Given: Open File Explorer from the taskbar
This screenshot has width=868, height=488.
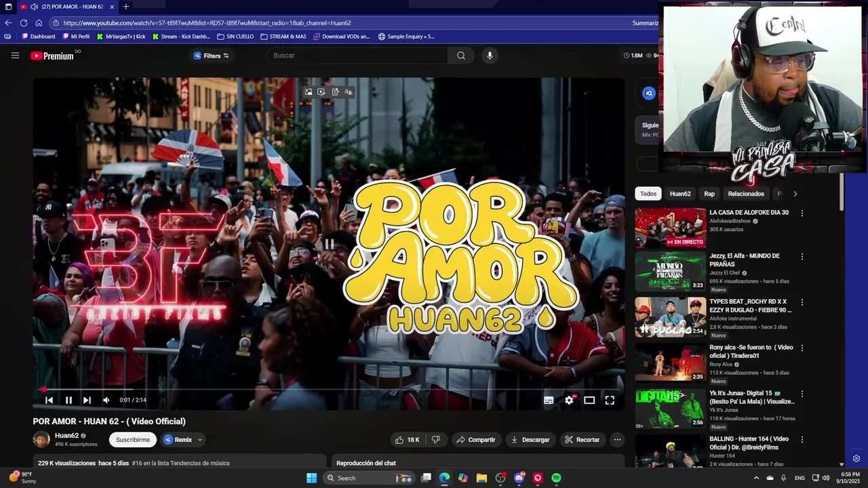Looking at the screenshot, I should 481,478.
